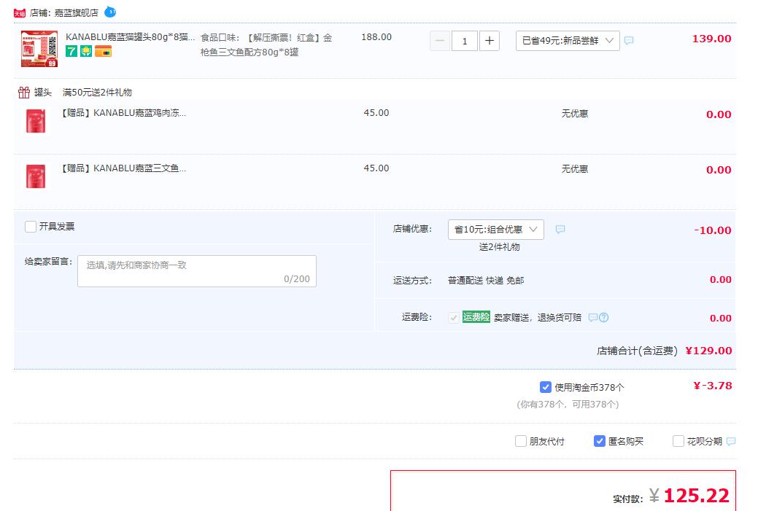Image resolution: width=758 pixels, height=511 pixels.
Task: Click the Tmall logo icon beside store name
Action: coord(20,13)
